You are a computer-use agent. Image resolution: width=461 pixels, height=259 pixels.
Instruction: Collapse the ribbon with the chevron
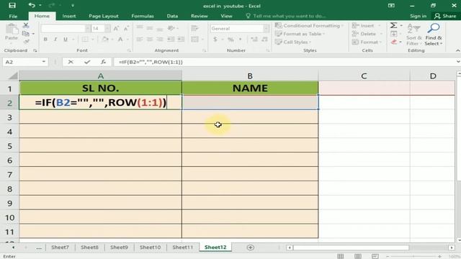(457, 50)
